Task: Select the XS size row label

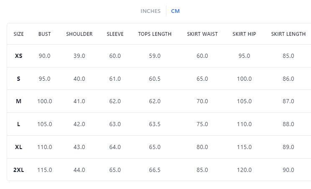Action: pyautogui.click(x=19, y=56)
